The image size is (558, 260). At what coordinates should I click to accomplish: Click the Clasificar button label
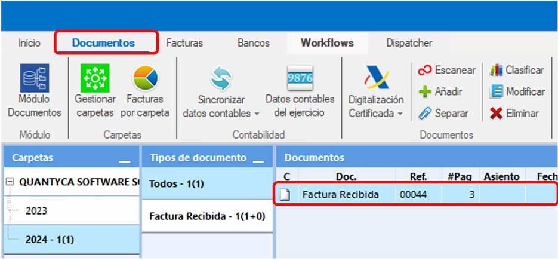tap(525, 71)
